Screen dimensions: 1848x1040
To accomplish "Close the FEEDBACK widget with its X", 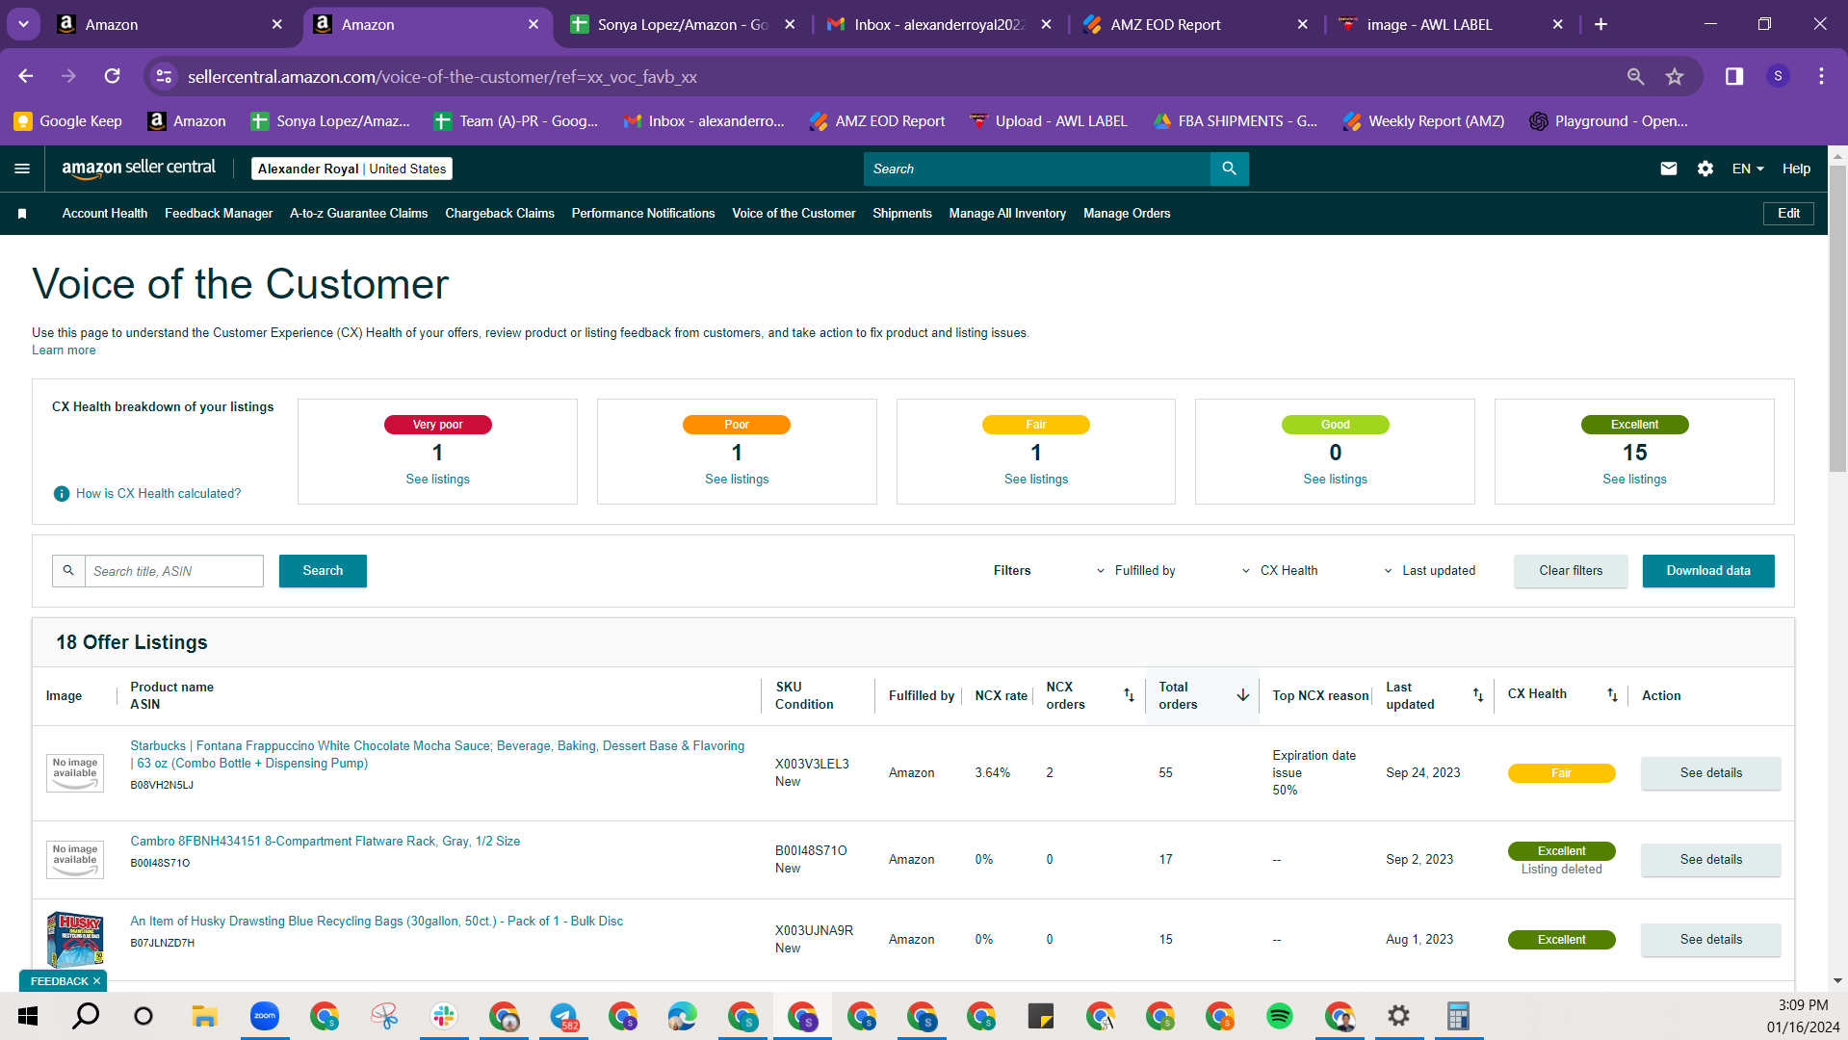I will 96,981.
